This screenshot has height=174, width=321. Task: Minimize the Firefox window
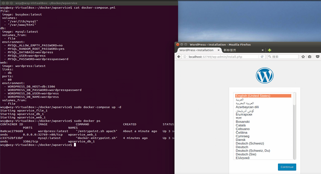pyautogui.click(x=182, y=45)
